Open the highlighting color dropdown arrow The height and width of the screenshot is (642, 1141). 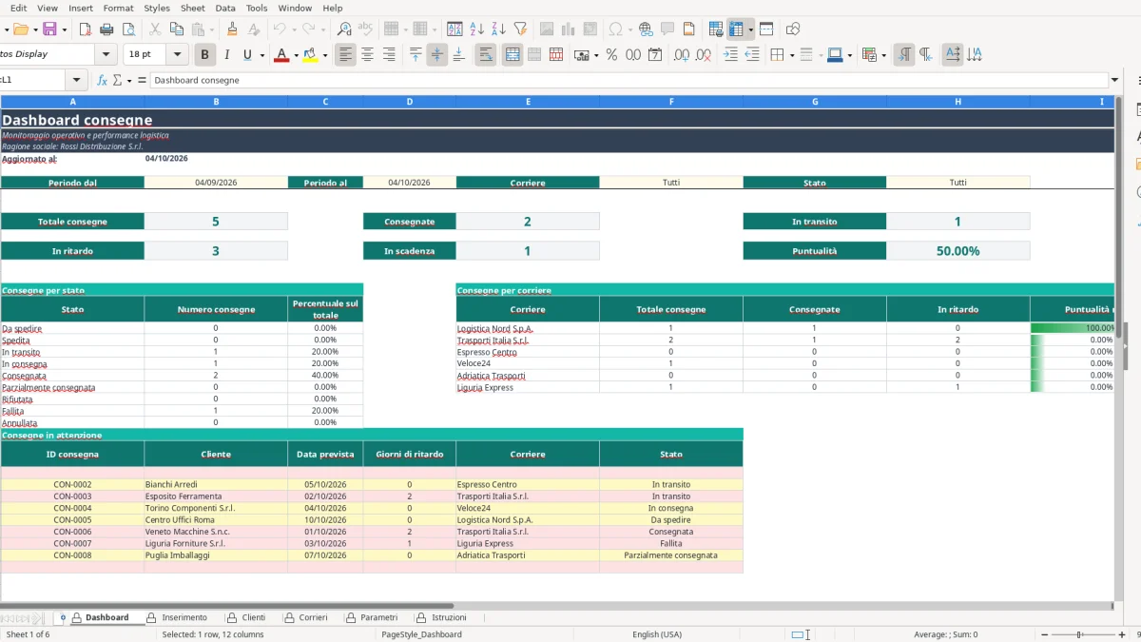coord(325,55)
